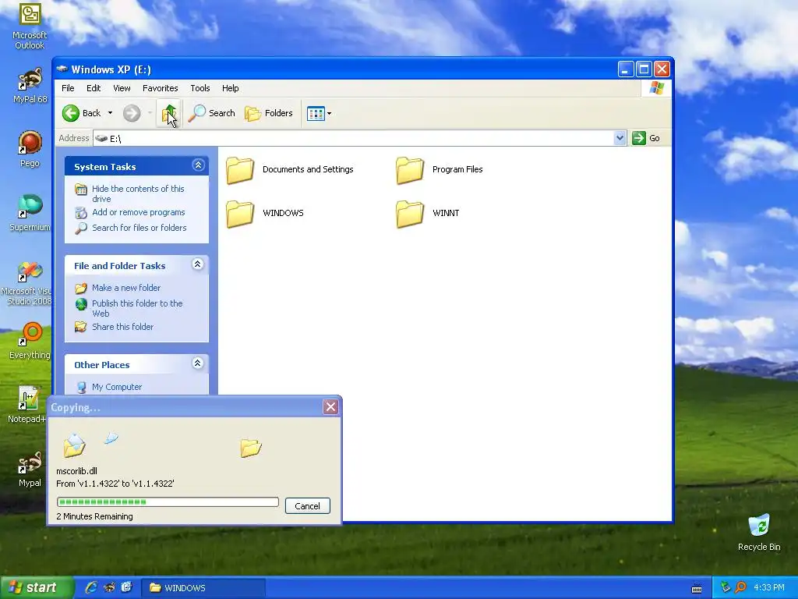This screenshot has width=798, height=599.
Task: Click the mscorlib.dll file name text
Action: (x=76, y=471)
